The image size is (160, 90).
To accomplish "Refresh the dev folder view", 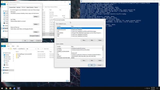I will (x=38, y=49).
